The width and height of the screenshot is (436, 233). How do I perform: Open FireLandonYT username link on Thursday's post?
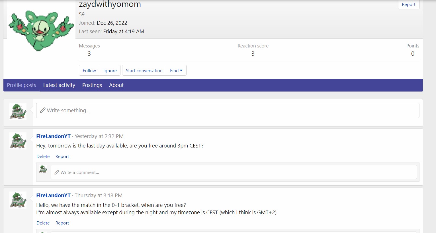53,195
